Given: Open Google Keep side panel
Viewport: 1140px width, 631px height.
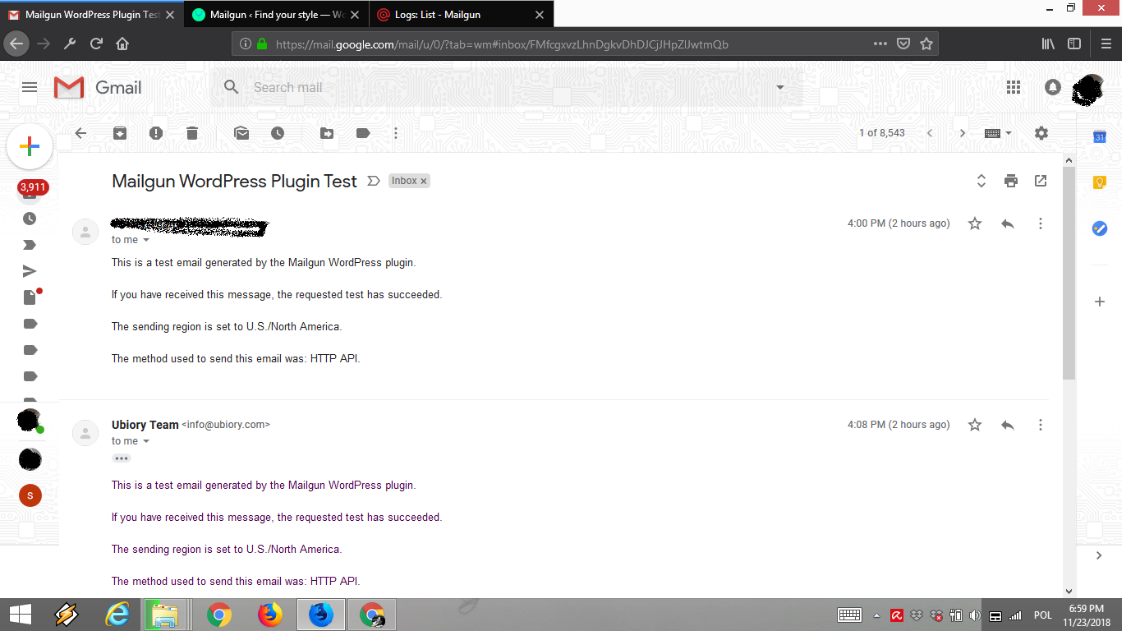Looking at the screenshot, I should coord(1100,182).
